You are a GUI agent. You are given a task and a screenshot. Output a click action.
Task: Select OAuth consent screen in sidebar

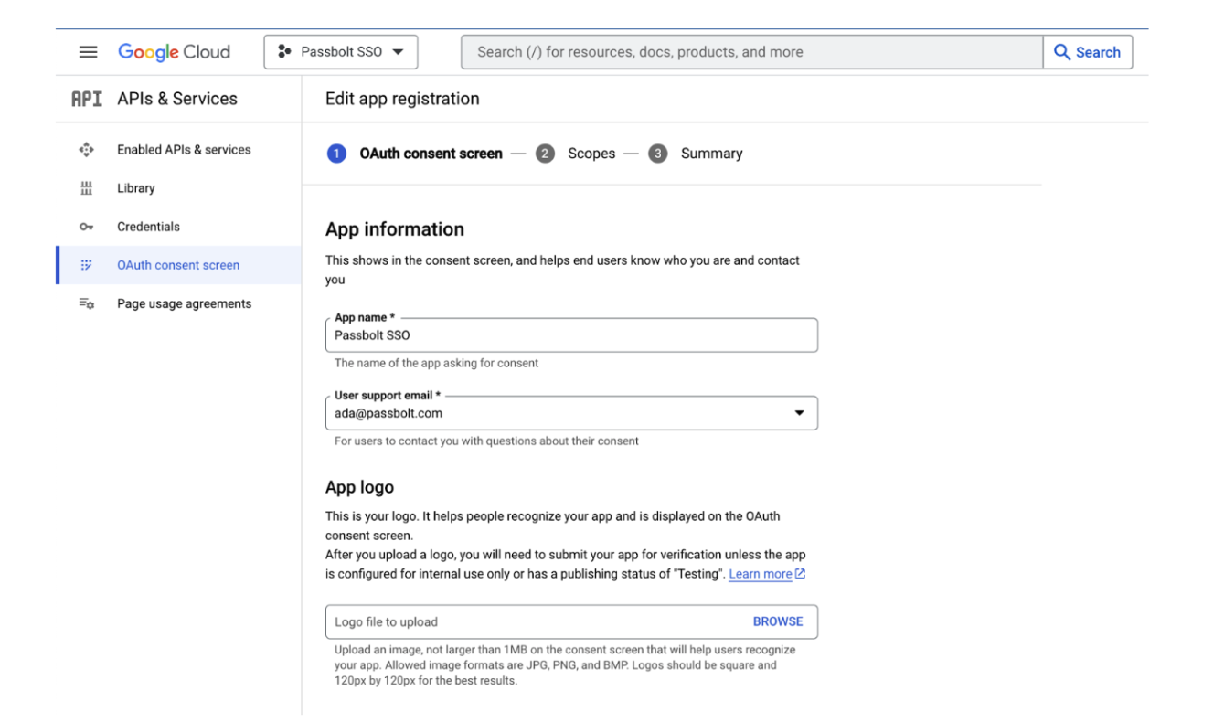pyautogui.click(x=178, y=265)
